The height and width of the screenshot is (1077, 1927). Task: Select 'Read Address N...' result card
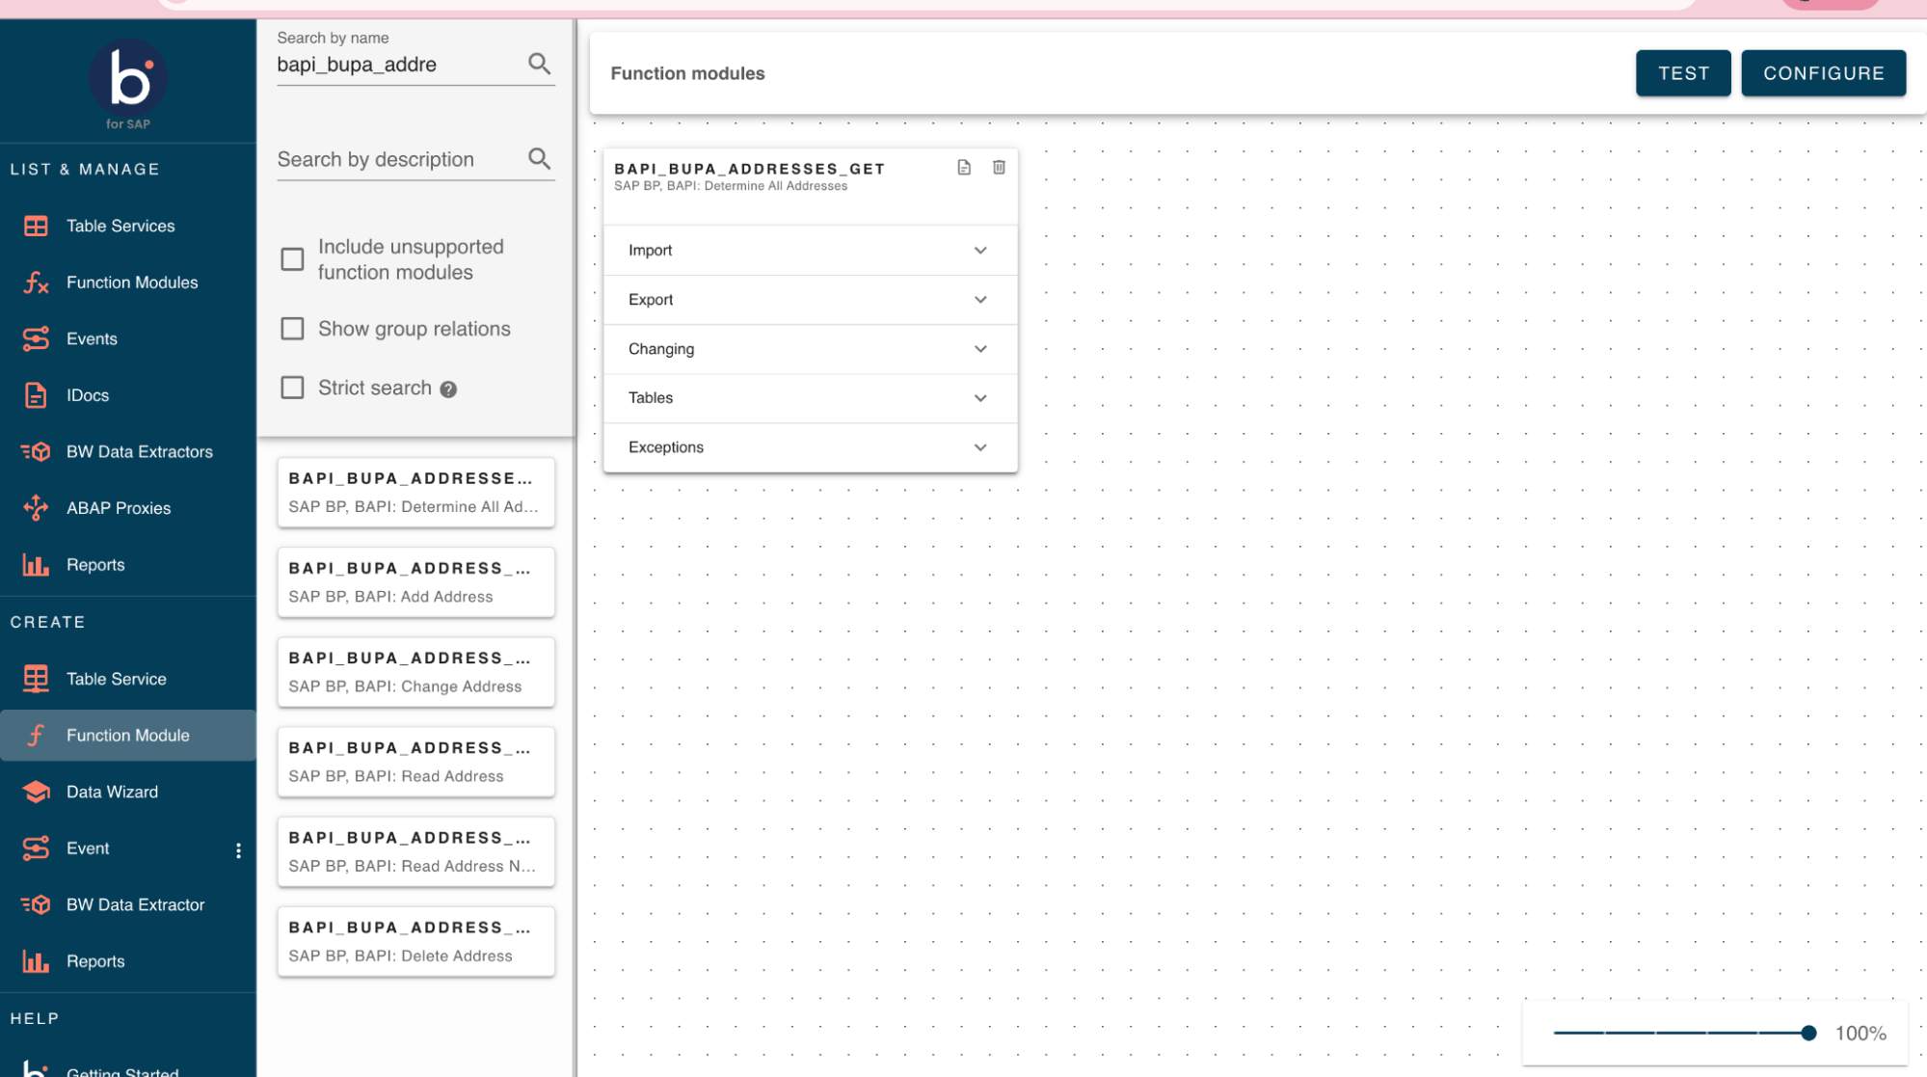(x=415, y=850)
